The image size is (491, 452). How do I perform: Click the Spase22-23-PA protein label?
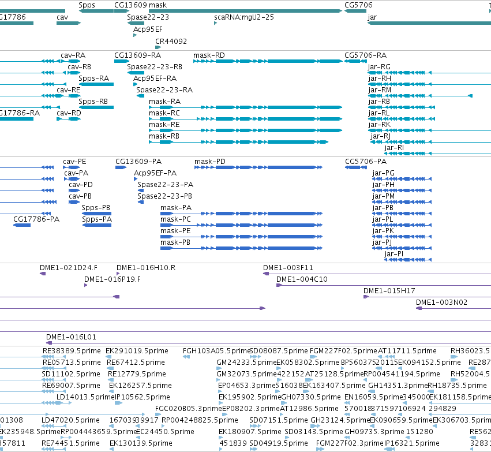point(165,185)
